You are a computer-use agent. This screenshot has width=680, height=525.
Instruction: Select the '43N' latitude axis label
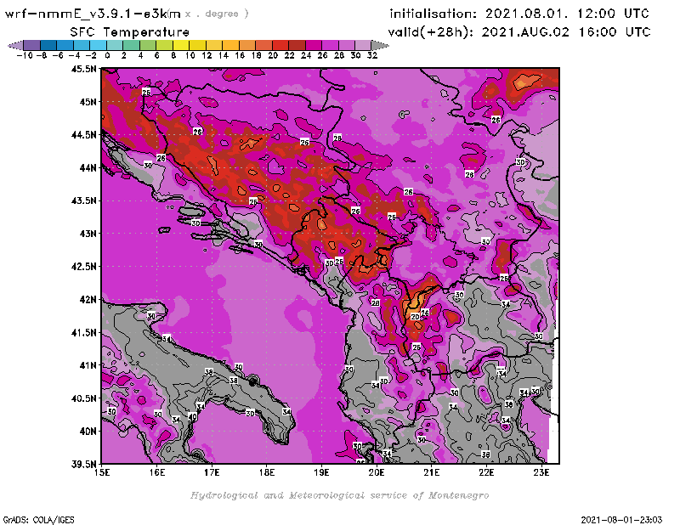[x=88, y=234]
